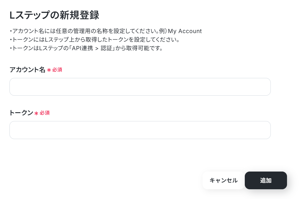The height and width of the screenshot is (199, 300).
Task: Click the 追加 button
Action: pyautogui.click(x=266, y=180)
